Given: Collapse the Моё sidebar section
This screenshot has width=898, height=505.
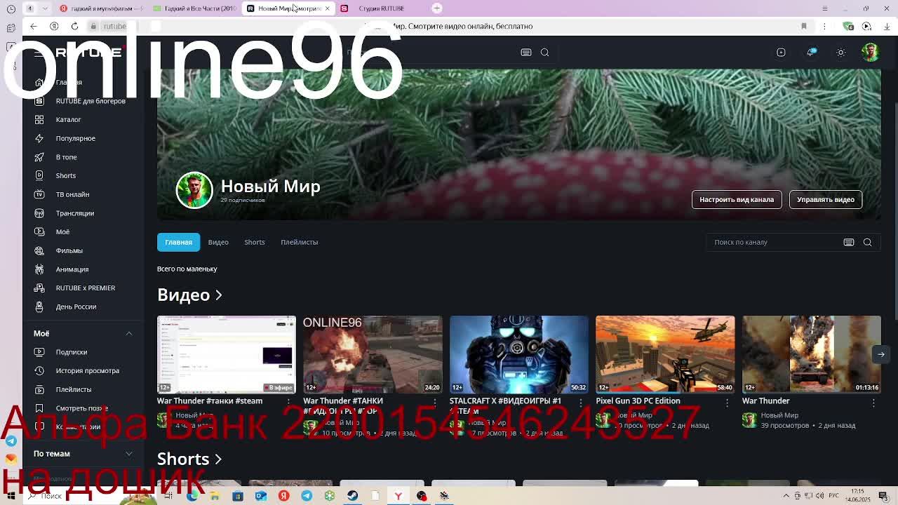Looking at the screenshot, I should tap(129, 334).
